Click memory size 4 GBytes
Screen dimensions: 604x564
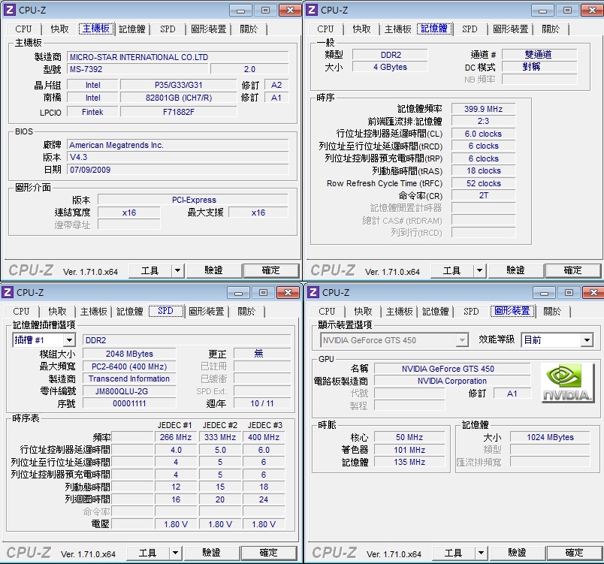[390, 67]
